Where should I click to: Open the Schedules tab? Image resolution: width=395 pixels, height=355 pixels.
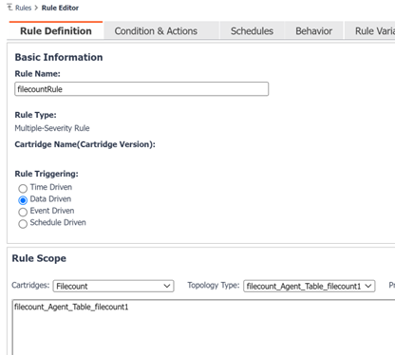coord(252,31)
